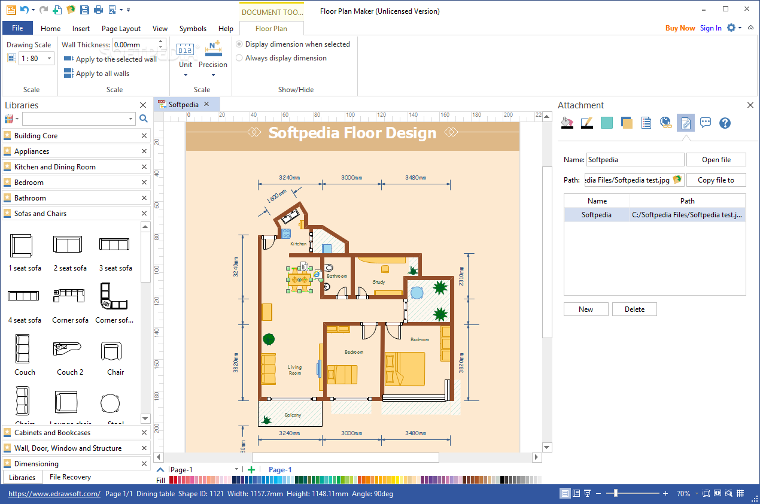The height and width of the screenshot is (504, 760).
Task: Click the Buy Now link
Action: coord(680,28)
